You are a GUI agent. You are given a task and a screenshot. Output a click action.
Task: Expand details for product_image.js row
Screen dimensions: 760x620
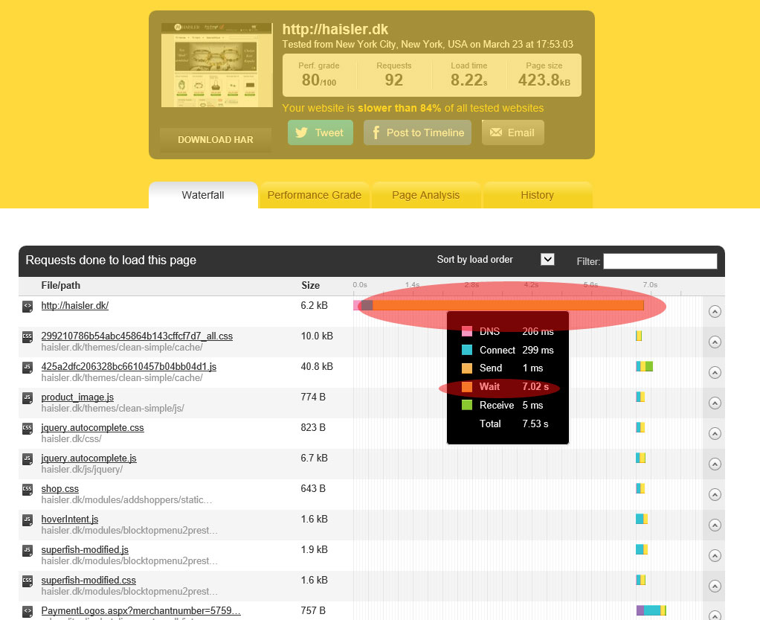[x=715, y=403]
